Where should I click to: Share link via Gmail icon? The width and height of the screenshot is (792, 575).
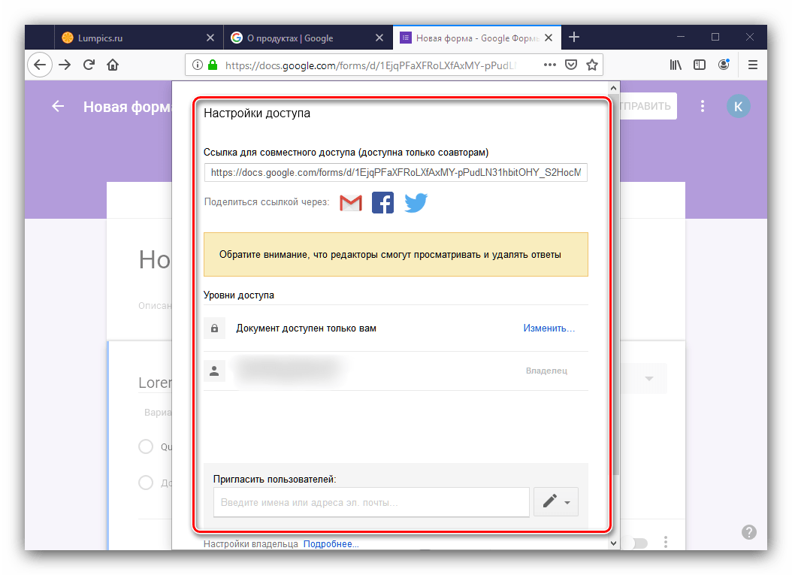click(351, 203)
